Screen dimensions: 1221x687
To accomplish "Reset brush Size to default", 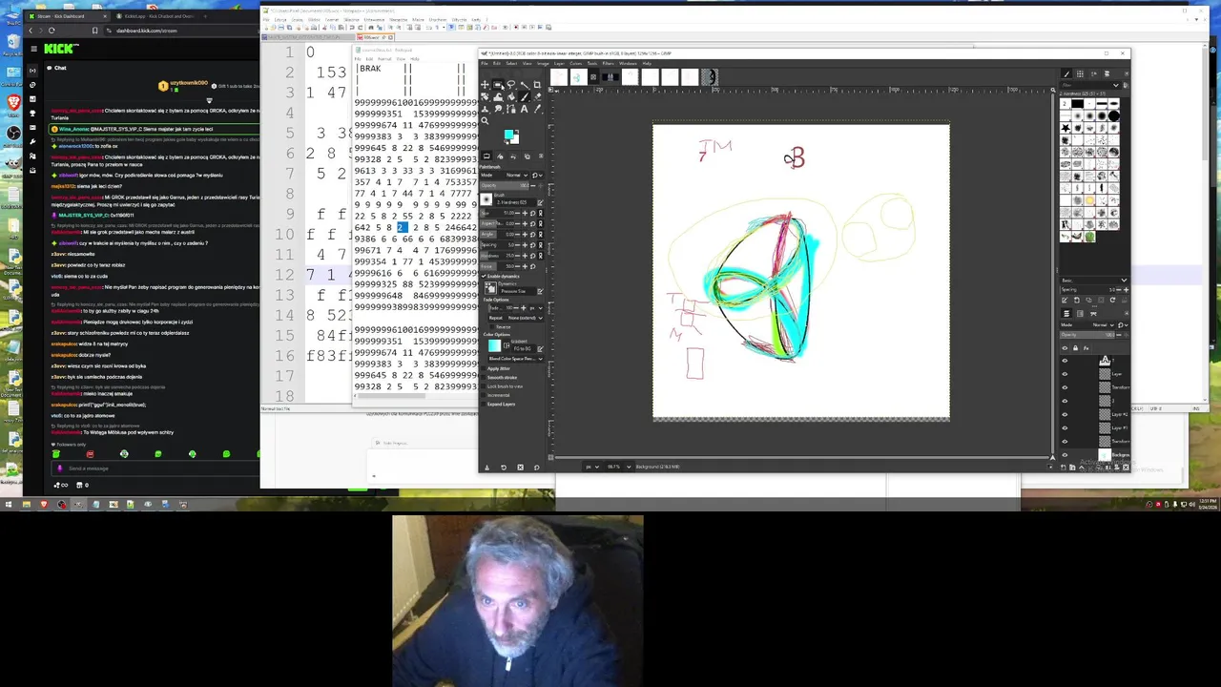I will pos(532,213).
